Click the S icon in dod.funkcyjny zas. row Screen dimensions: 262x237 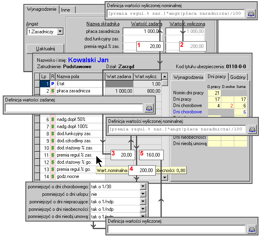tap(53, 134)
